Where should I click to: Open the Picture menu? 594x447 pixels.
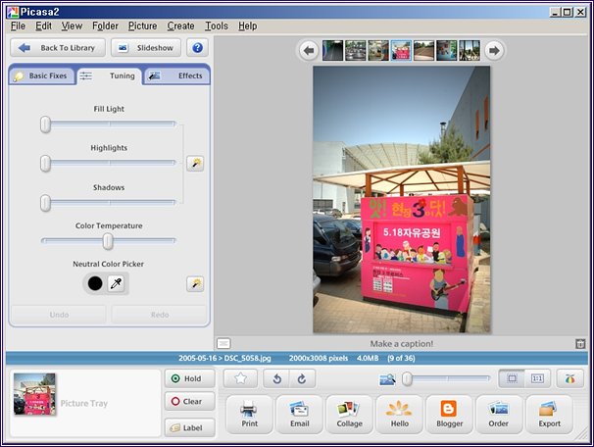[142, 25]
